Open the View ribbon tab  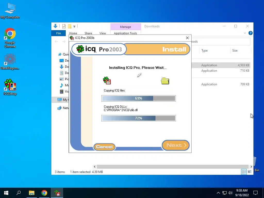coord(103,33)
